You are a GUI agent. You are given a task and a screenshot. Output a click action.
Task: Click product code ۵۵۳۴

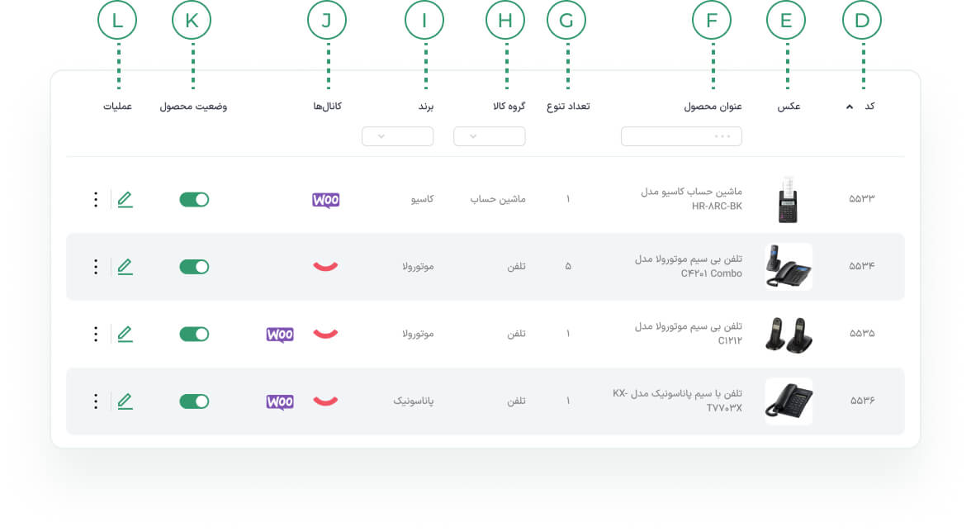(x=861, y=266)
